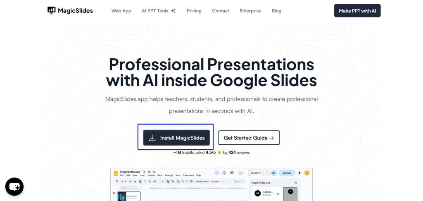Go to the Web App page
Screen dimensions: 423x201
121,11
